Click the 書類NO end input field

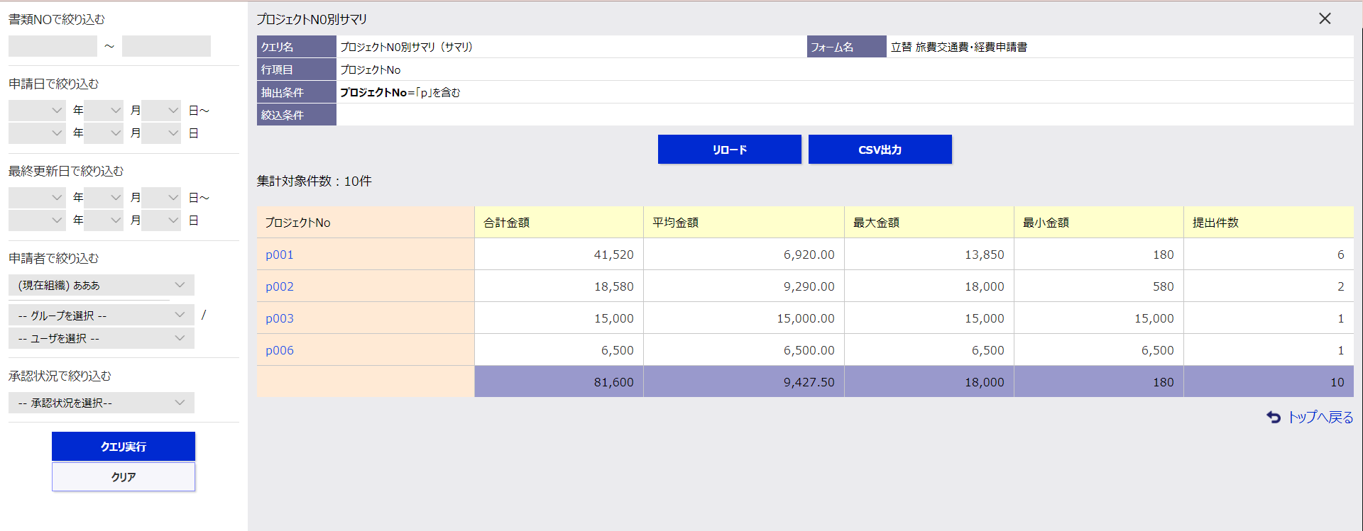coord(166,47)
